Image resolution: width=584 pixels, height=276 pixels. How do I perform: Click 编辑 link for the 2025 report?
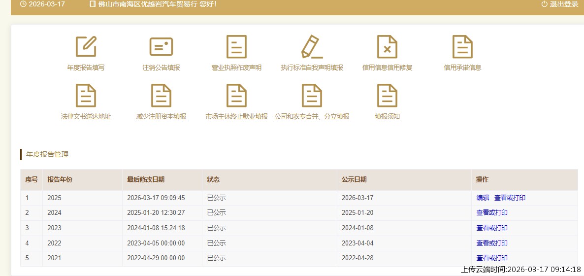[483, 198]
